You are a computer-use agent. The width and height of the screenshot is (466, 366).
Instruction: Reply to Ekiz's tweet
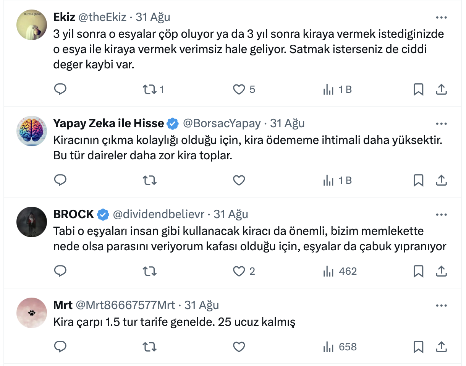pyautogui.click(x=60, y=89)
